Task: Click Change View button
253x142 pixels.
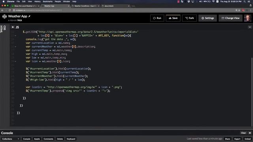Action: click(x=230, y=18)
